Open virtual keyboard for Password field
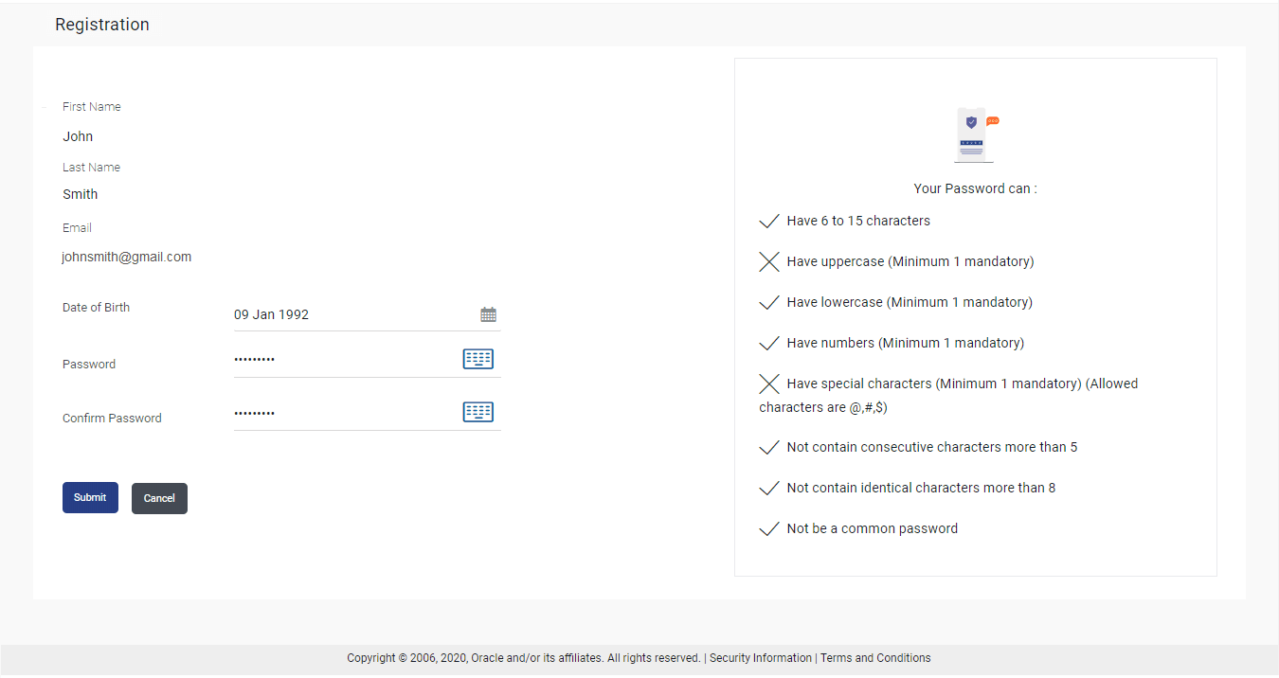1279x678 pixels. click(x=477, y=359)
